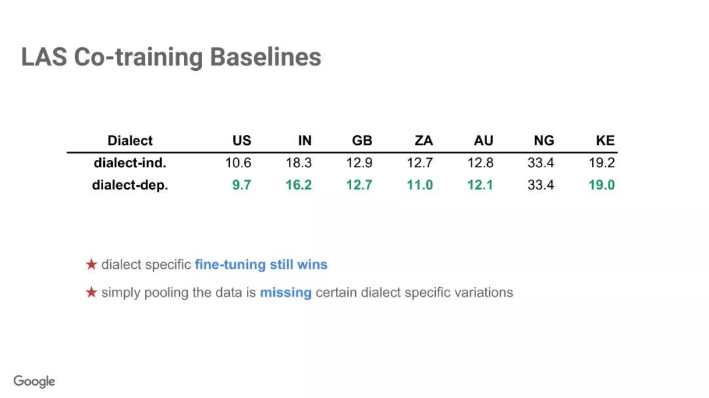Click the GB column header

(x=362, y=140)
